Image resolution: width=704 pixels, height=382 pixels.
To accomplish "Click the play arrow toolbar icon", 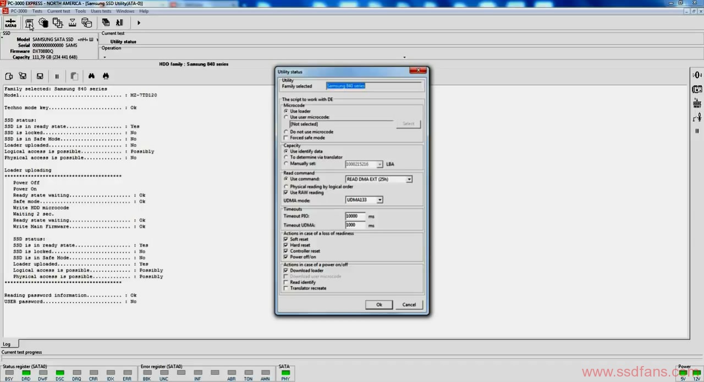I will 139,23.
